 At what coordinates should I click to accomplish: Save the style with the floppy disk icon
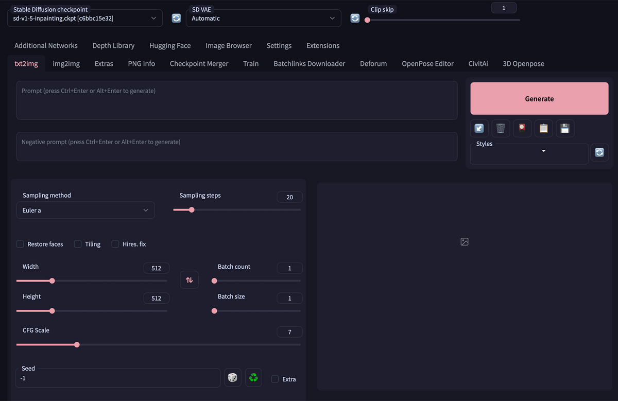point(565,128)
